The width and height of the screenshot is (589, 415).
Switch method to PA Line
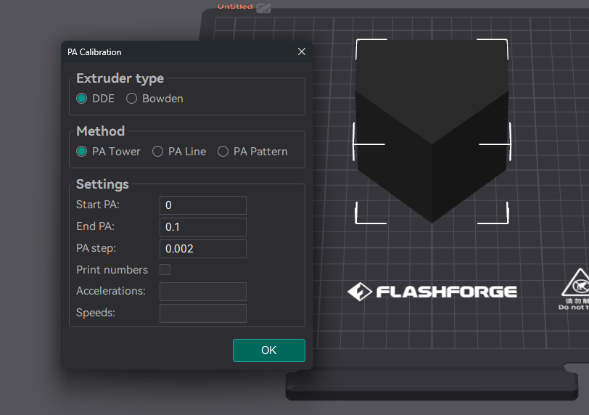coord(157,152)
